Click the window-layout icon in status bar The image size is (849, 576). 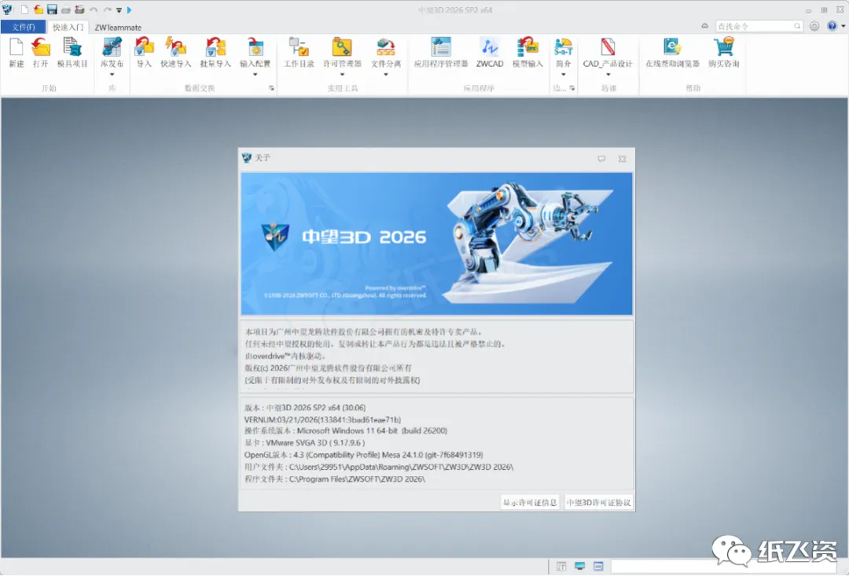coord(598,567)
